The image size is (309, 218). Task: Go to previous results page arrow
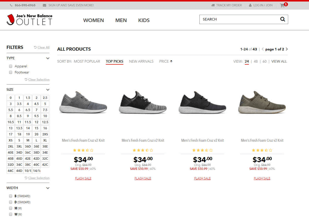[263, 49]
